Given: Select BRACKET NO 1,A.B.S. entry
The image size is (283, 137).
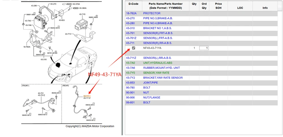Looking at the screenshot, I should point(157,28).
